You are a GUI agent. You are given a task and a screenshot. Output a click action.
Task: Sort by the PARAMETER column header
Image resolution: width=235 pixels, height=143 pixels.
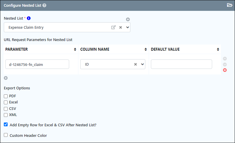41,49
